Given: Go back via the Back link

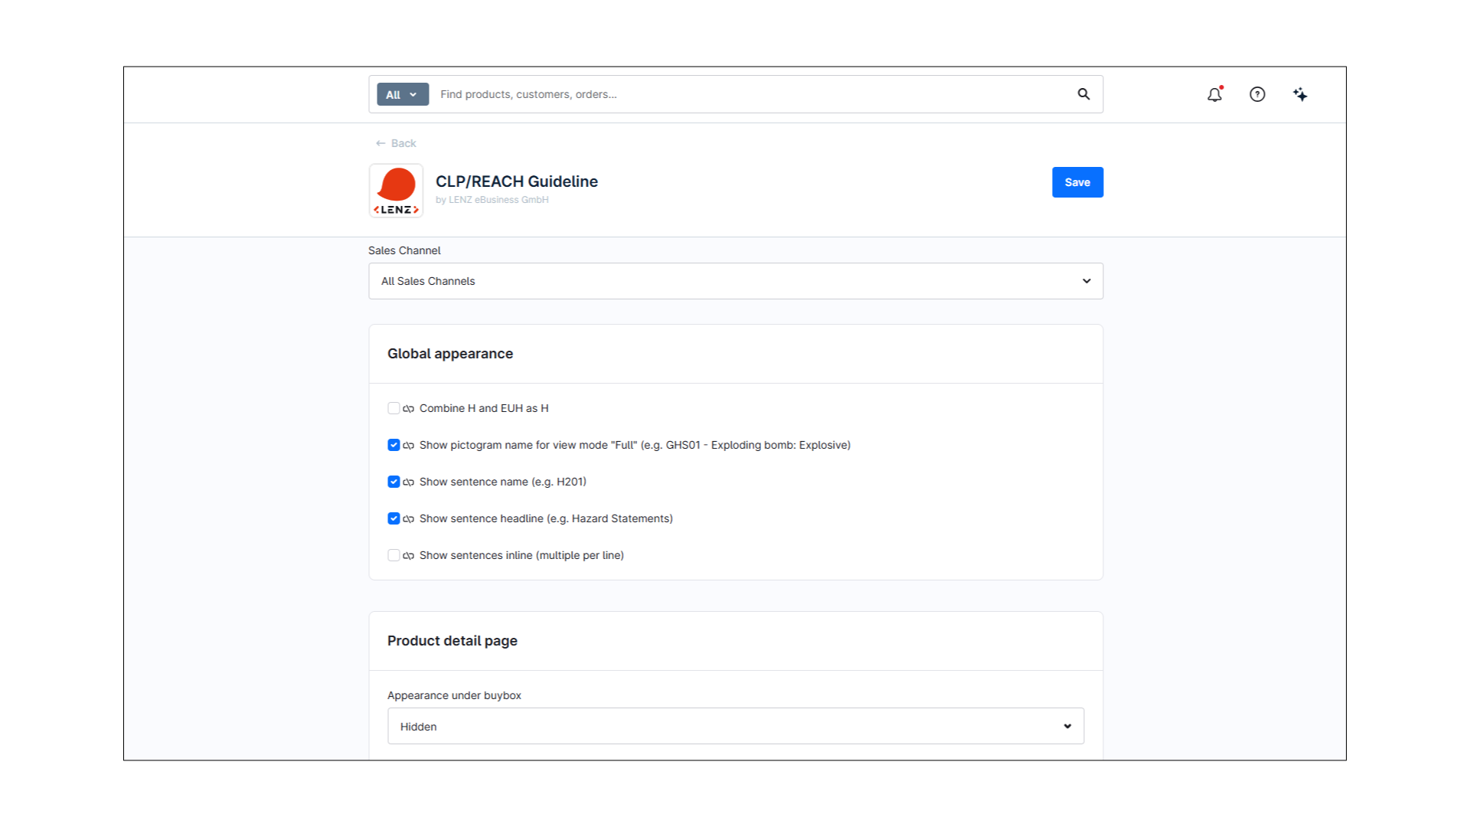Looking at the screenshot, I should [397, 143].
